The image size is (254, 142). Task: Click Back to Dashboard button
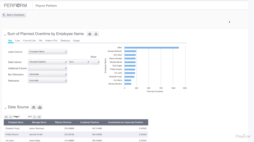click(14, 15)
